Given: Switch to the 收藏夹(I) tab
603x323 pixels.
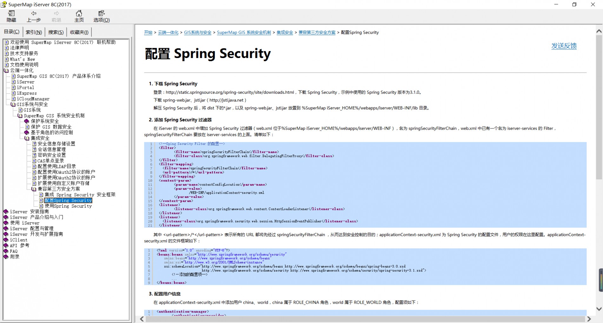Looking at the screenshot, I should pos(79,32).
